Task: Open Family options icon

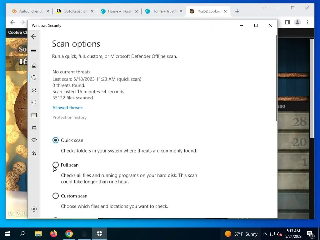Action: [x=34, y=153]
